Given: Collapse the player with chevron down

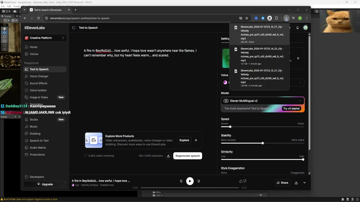Looking at the screenshot, I should click(304, 183).
